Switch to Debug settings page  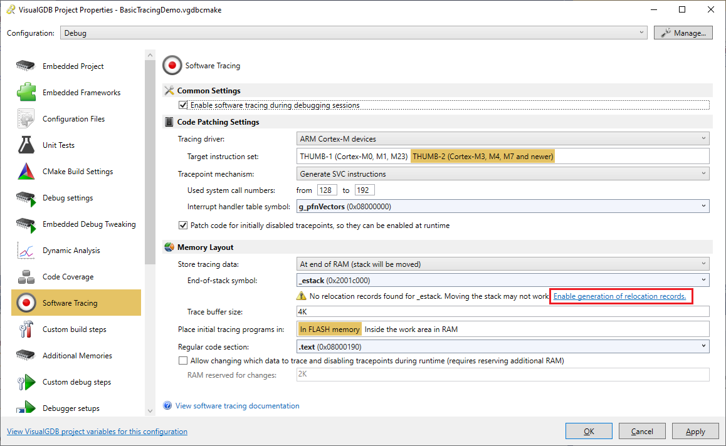click(76, 198)
